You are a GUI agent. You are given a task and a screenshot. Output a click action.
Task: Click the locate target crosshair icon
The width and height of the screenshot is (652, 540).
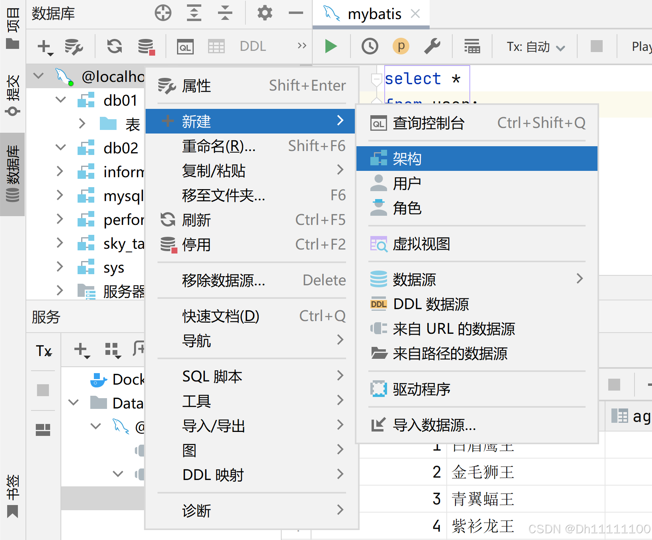pyautogui.click(x=163, y=13)
